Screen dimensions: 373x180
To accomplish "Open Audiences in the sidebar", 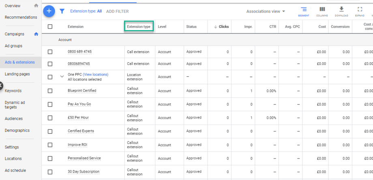I will pyautogui.click(x=14, y=119).
